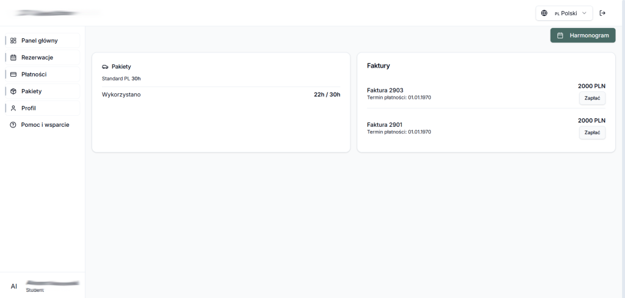
Task: Click the Panel główny dashboard grid icon
Action: pyautogui.click(x=13, y=41)
